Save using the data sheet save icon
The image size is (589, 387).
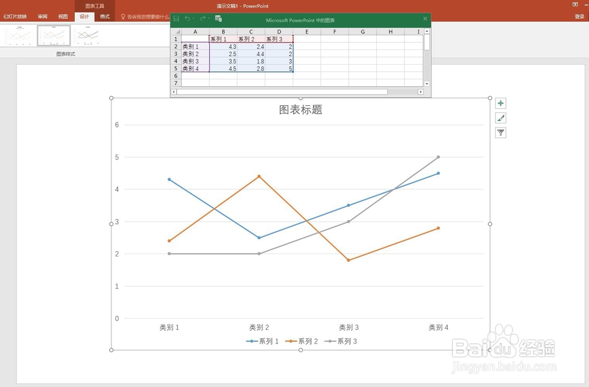(x=176, y=18)
